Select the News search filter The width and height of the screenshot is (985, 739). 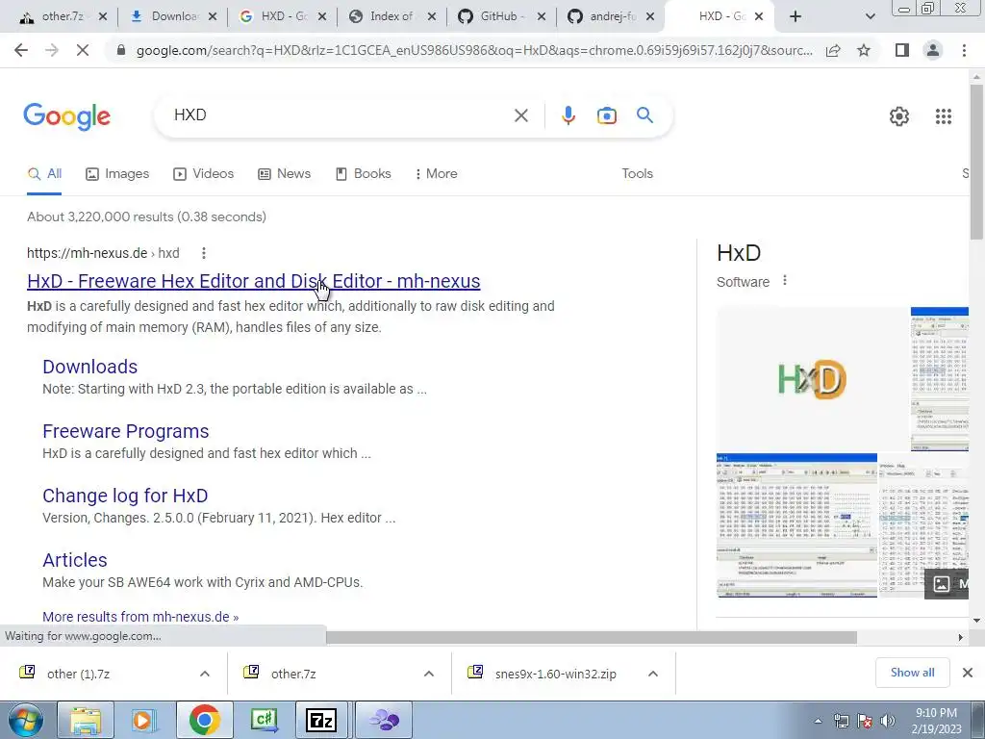(x=285, y=174)
